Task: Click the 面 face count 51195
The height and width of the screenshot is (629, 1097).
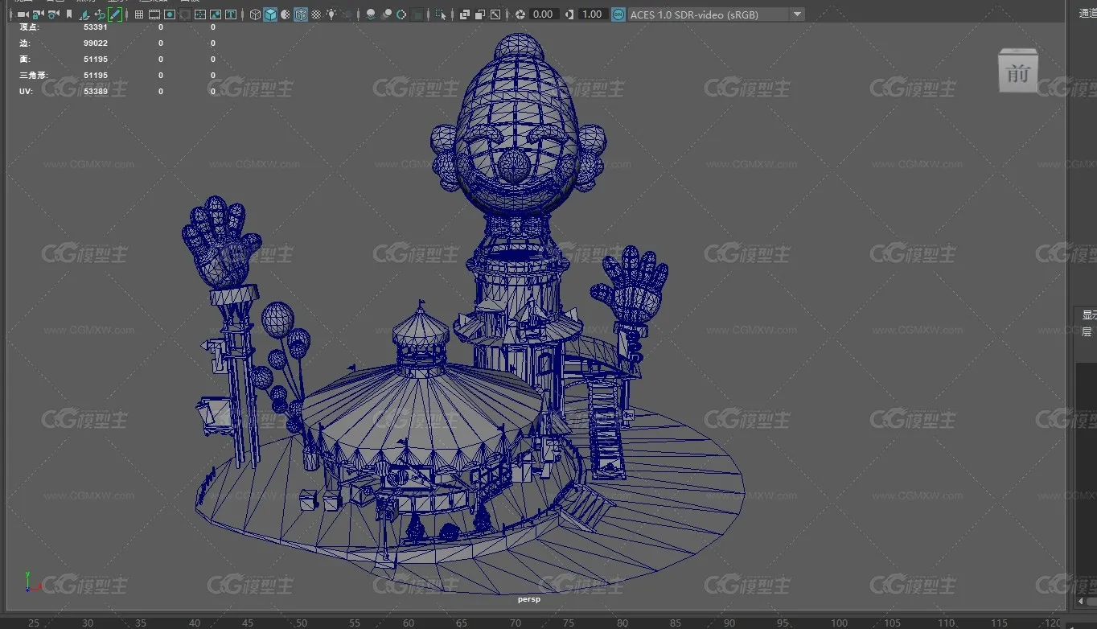Action: coord(95,59)
